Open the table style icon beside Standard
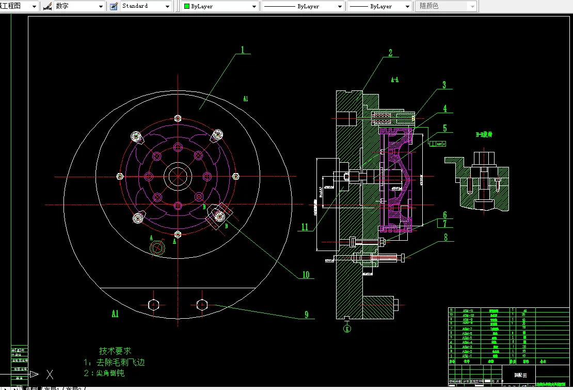Screen dimensions: 573x390 click(114, 6)
